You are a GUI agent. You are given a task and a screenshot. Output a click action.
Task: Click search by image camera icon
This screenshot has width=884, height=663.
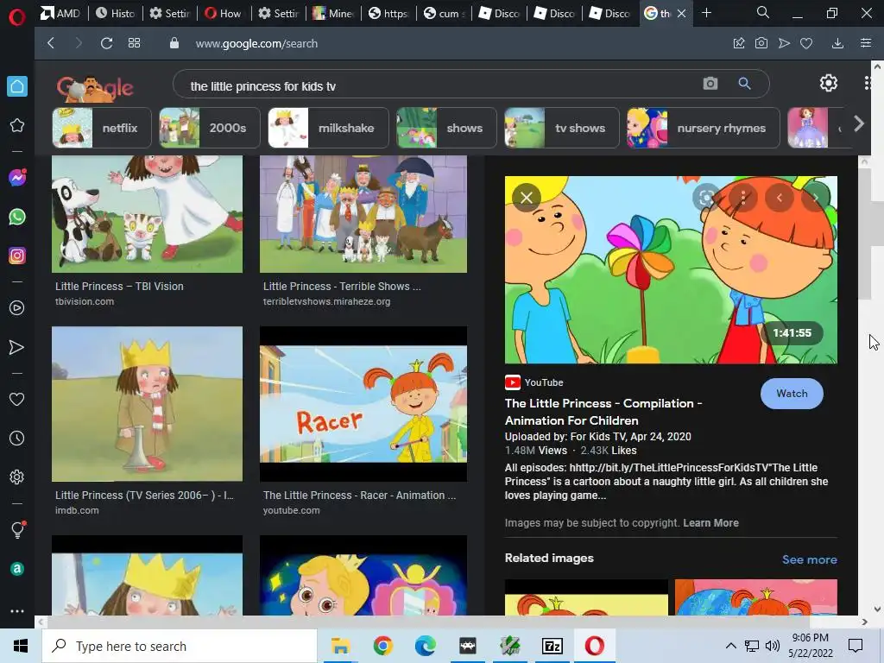pos(710,84)
